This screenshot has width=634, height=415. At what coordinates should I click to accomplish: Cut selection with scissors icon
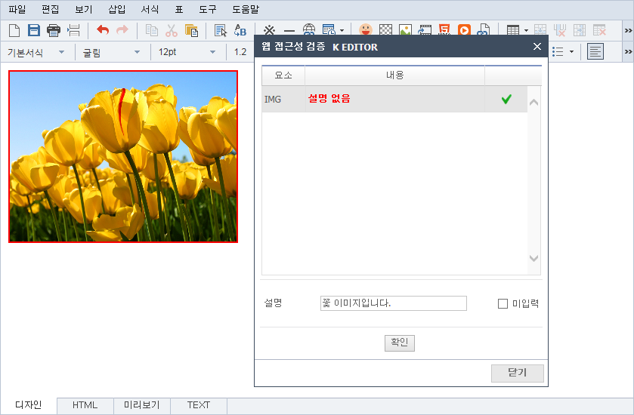pyautogui.click(x=172, y=30)
